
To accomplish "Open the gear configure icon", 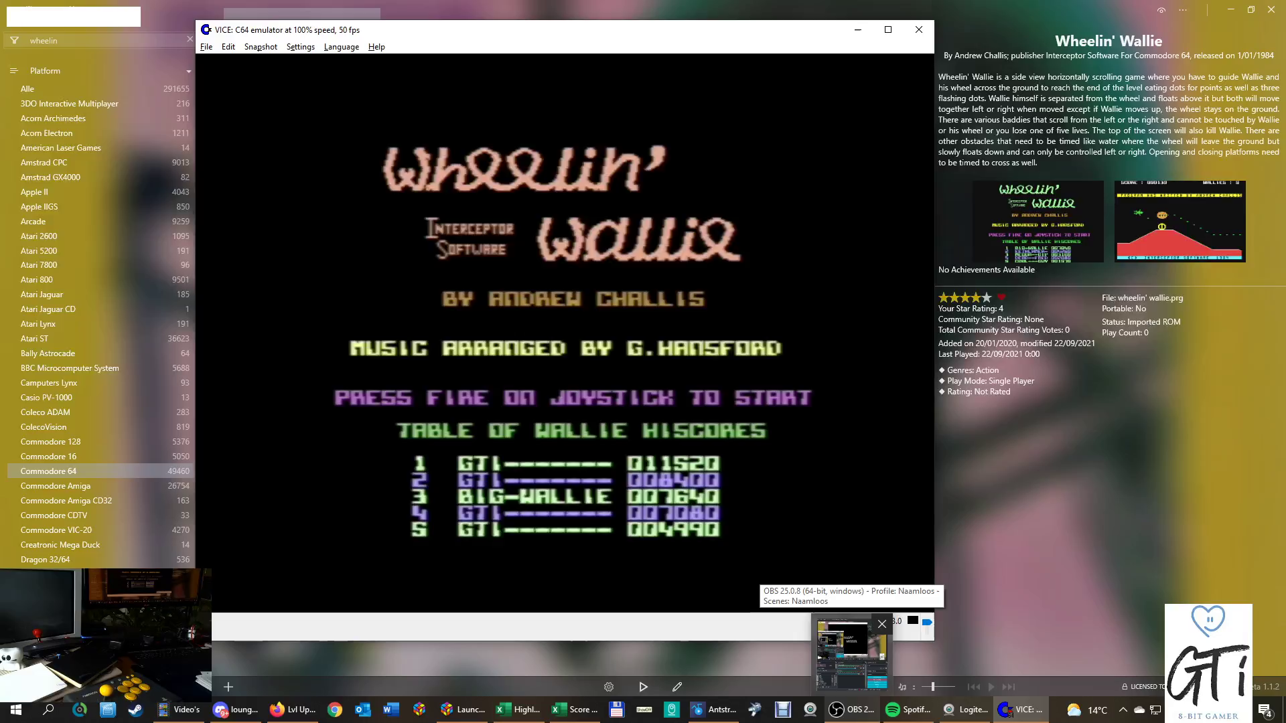I will tap(609, 687).
